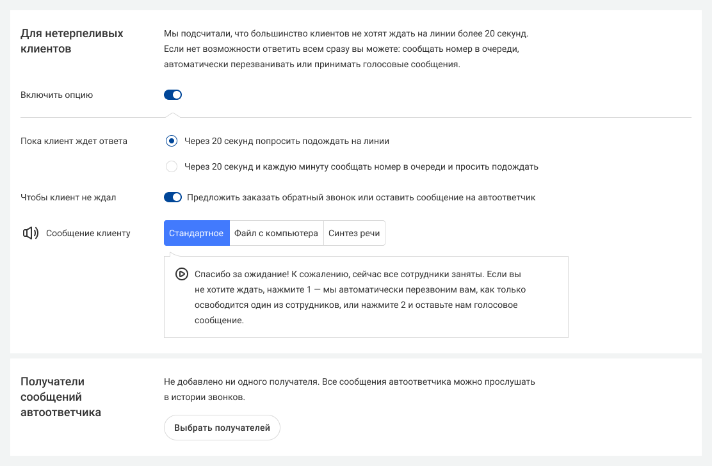Select radio Через 20 секунд попросить подождать
712x466 pixels.
[172, 141]
